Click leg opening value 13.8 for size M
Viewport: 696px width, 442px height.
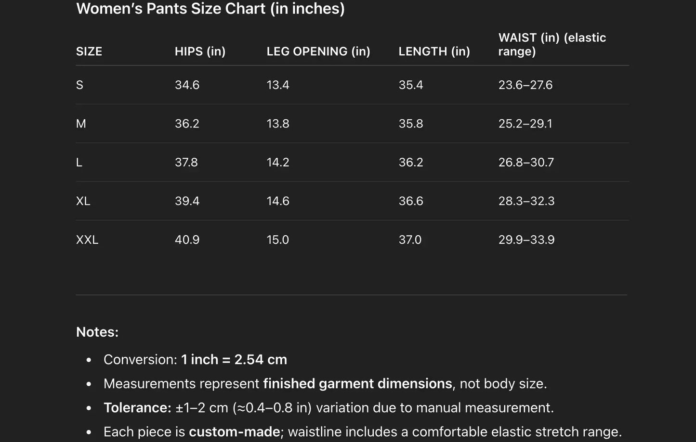pos(278,124)
